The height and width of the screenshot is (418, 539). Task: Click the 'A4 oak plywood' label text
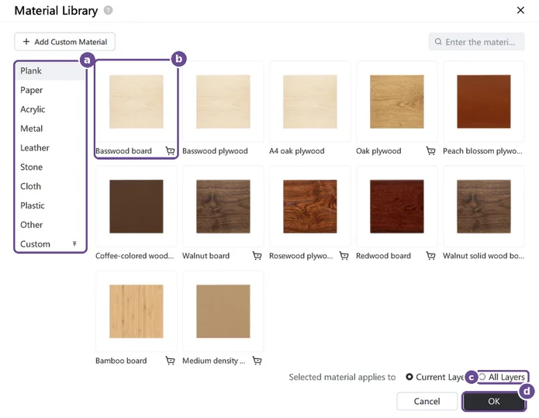click(x=297, y=151)
